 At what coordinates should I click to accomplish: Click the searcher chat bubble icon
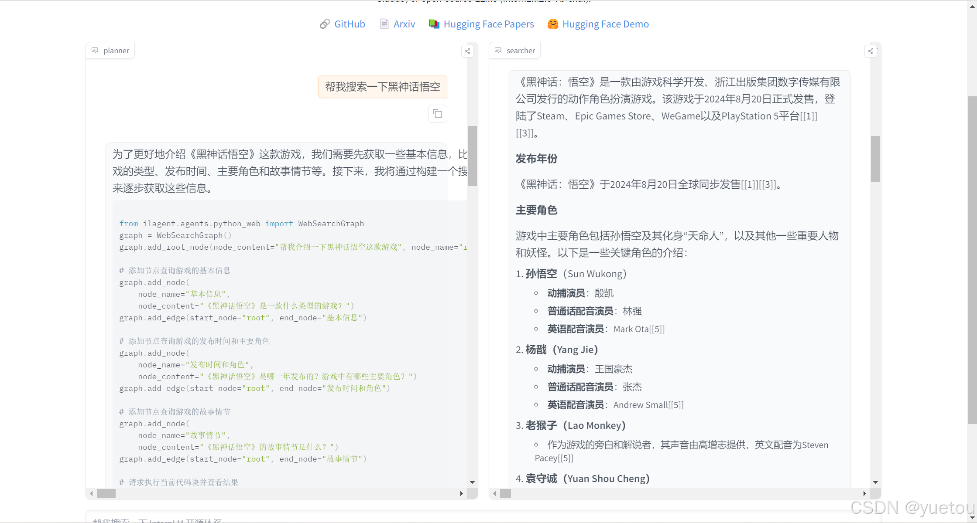pyautogui.click(x=498, y=51)
